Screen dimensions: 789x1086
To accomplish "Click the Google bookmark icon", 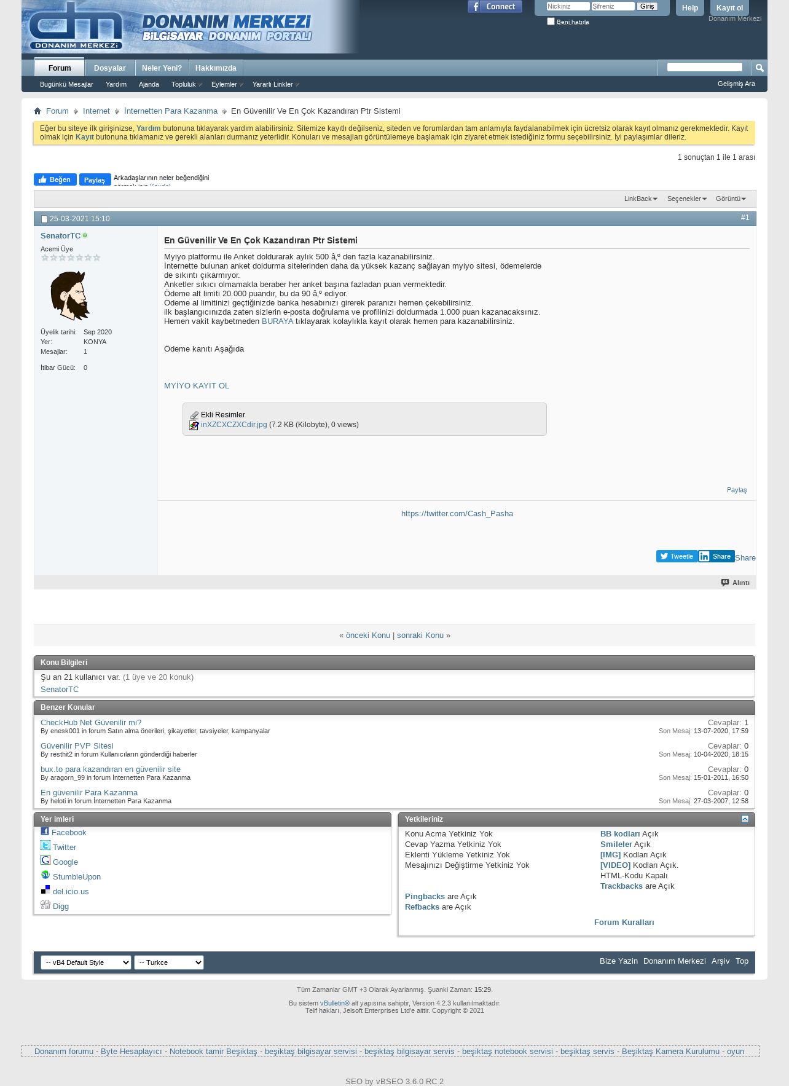I will tap(45, 860).
